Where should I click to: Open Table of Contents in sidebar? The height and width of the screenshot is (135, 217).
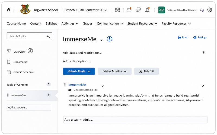[x=17, y=85]
